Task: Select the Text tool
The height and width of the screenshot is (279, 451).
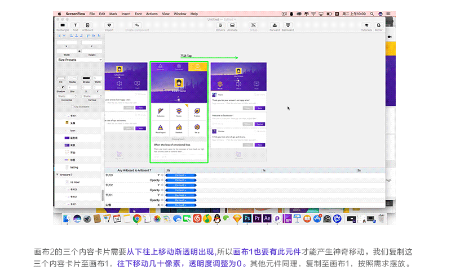Action: [x=75, y=25]
